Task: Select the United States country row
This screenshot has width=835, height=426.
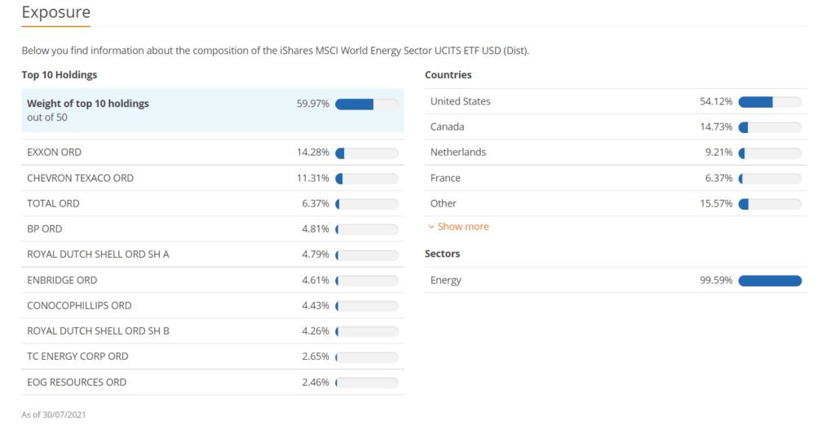Action: (x=616, y=101)
